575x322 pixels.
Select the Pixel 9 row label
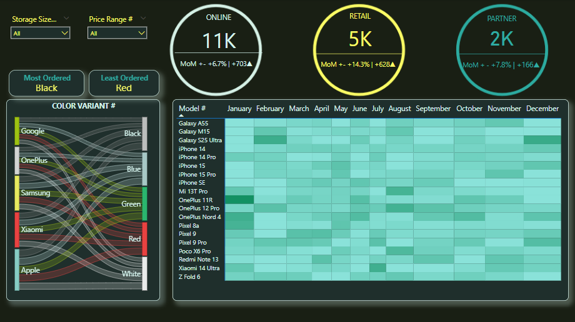[x=187, y=234]
